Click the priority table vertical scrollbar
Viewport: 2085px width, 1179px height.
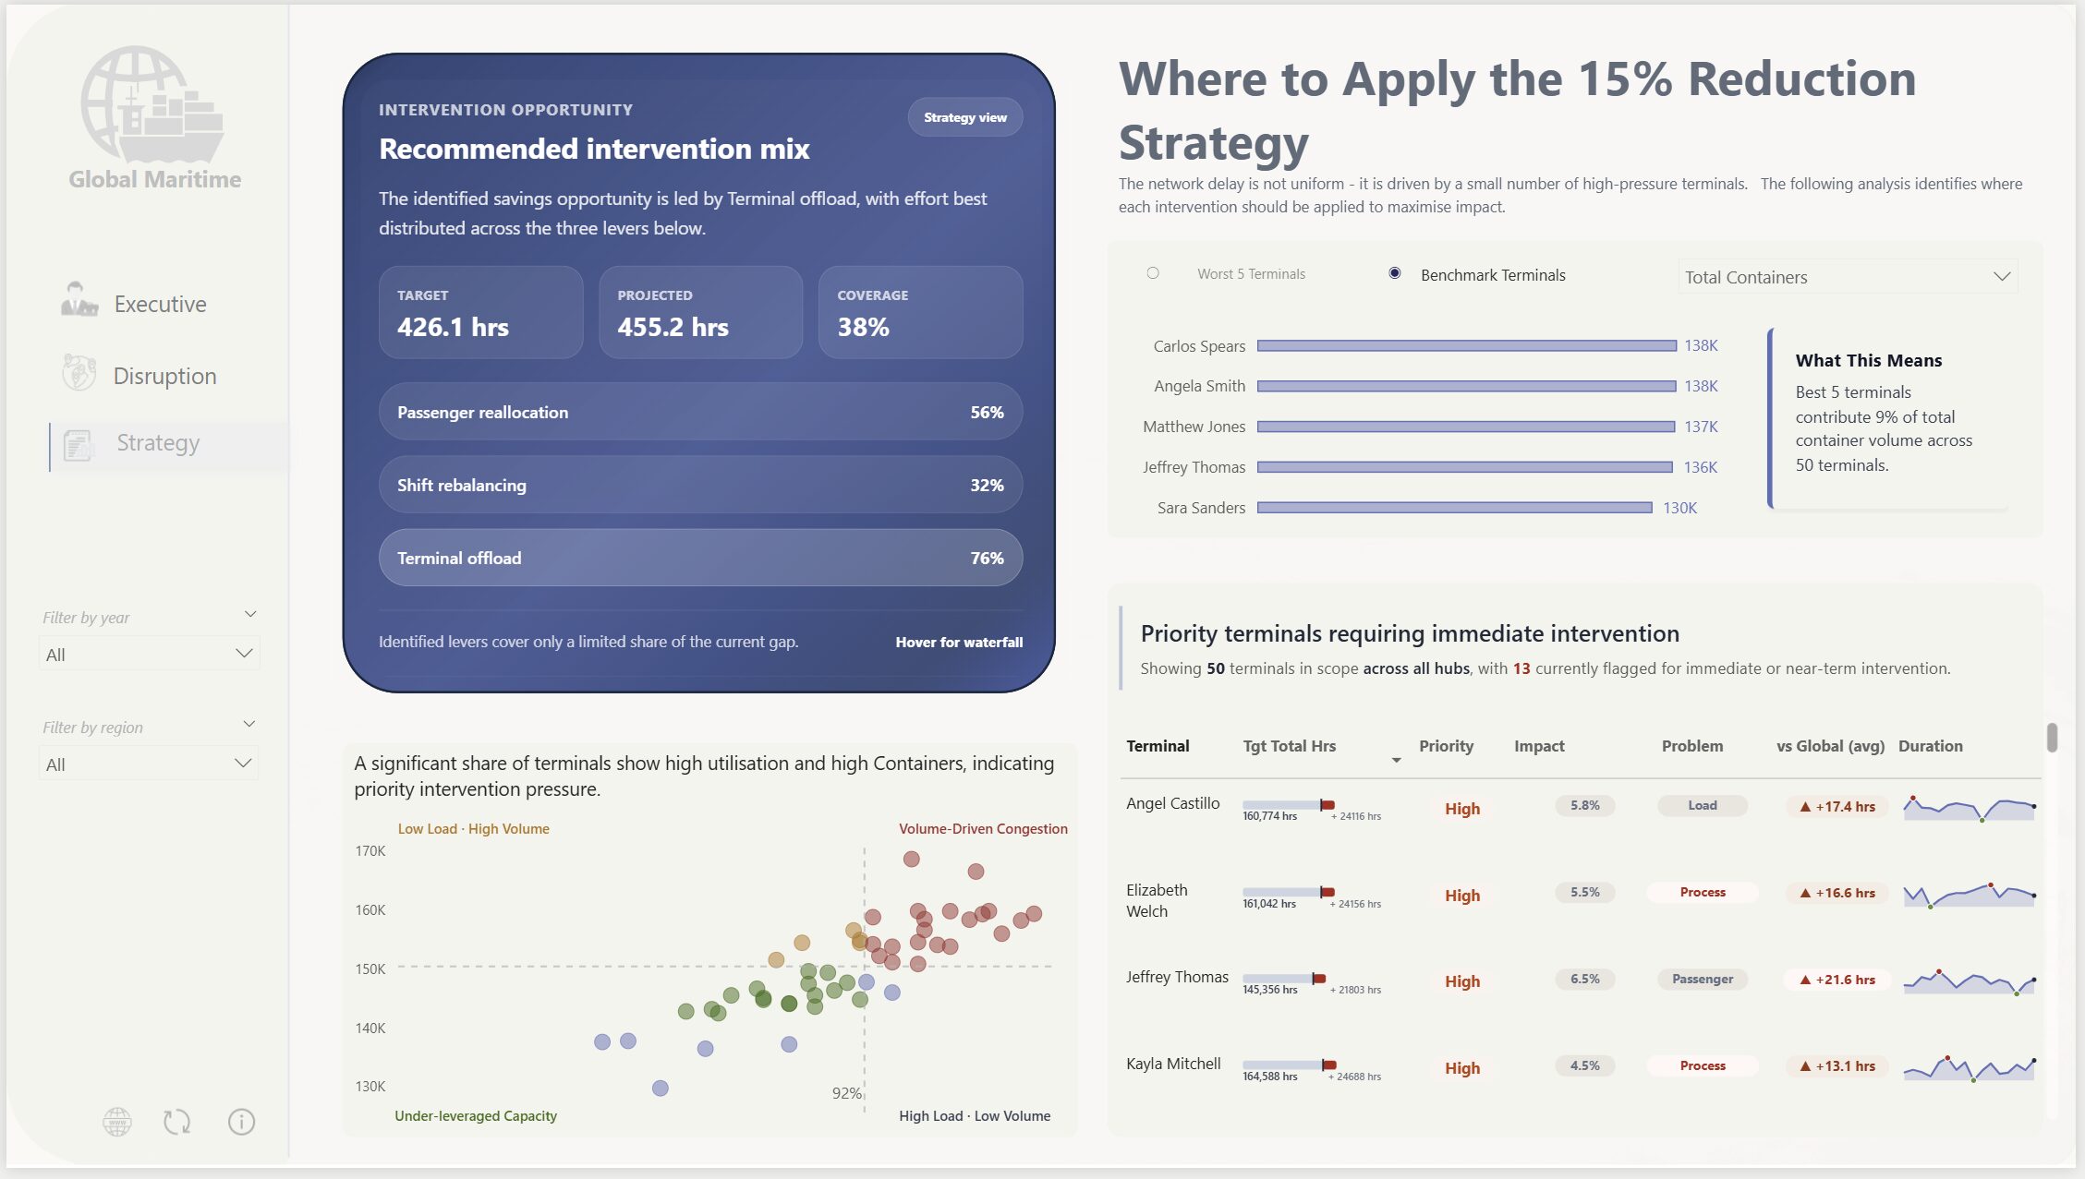click(x=2052, y=739)
